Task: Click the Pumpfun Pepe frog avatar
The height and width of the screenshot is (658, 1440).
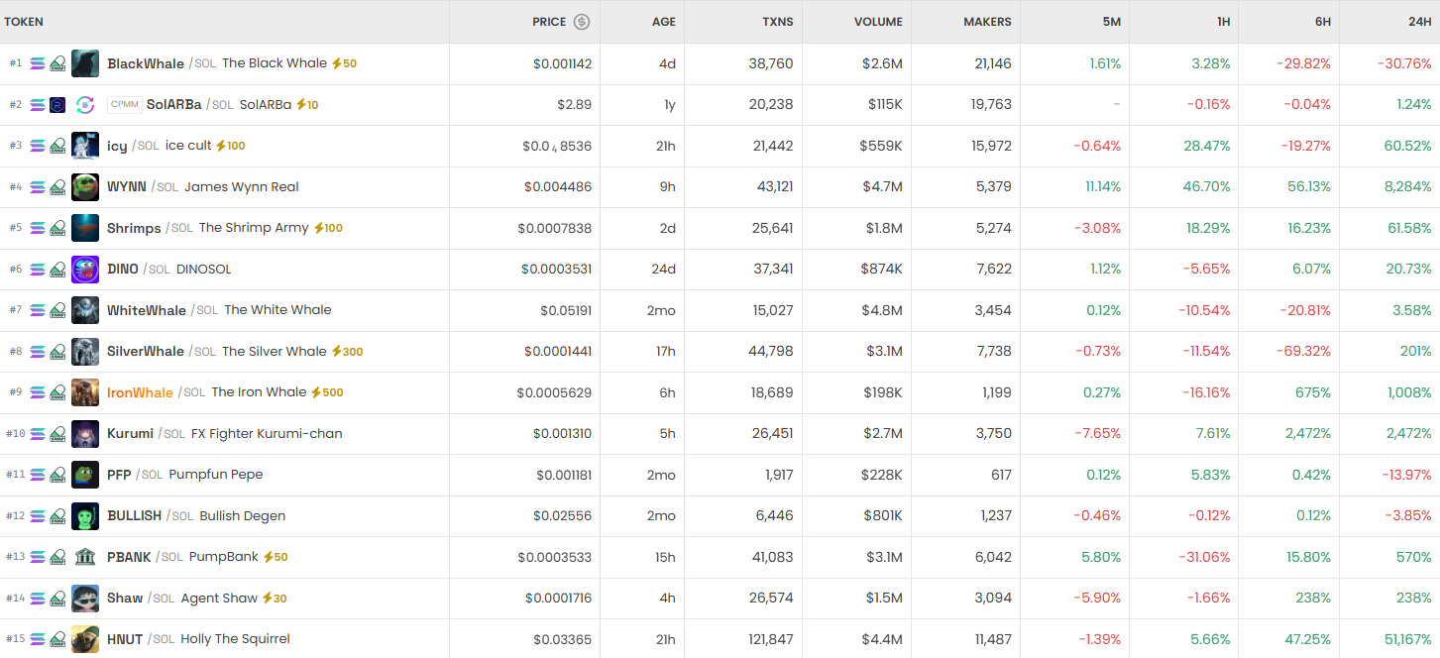Action: tap(85, 475)
